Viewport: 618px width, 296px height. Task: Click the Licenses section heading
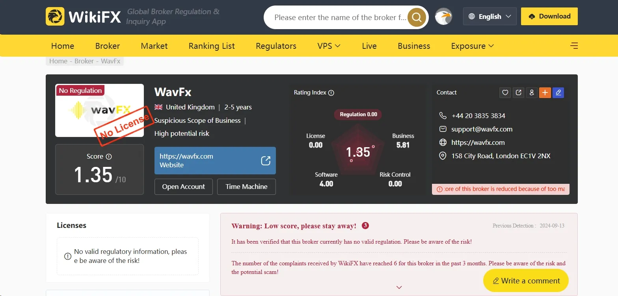pyautogui.click(x=71, y=225)
